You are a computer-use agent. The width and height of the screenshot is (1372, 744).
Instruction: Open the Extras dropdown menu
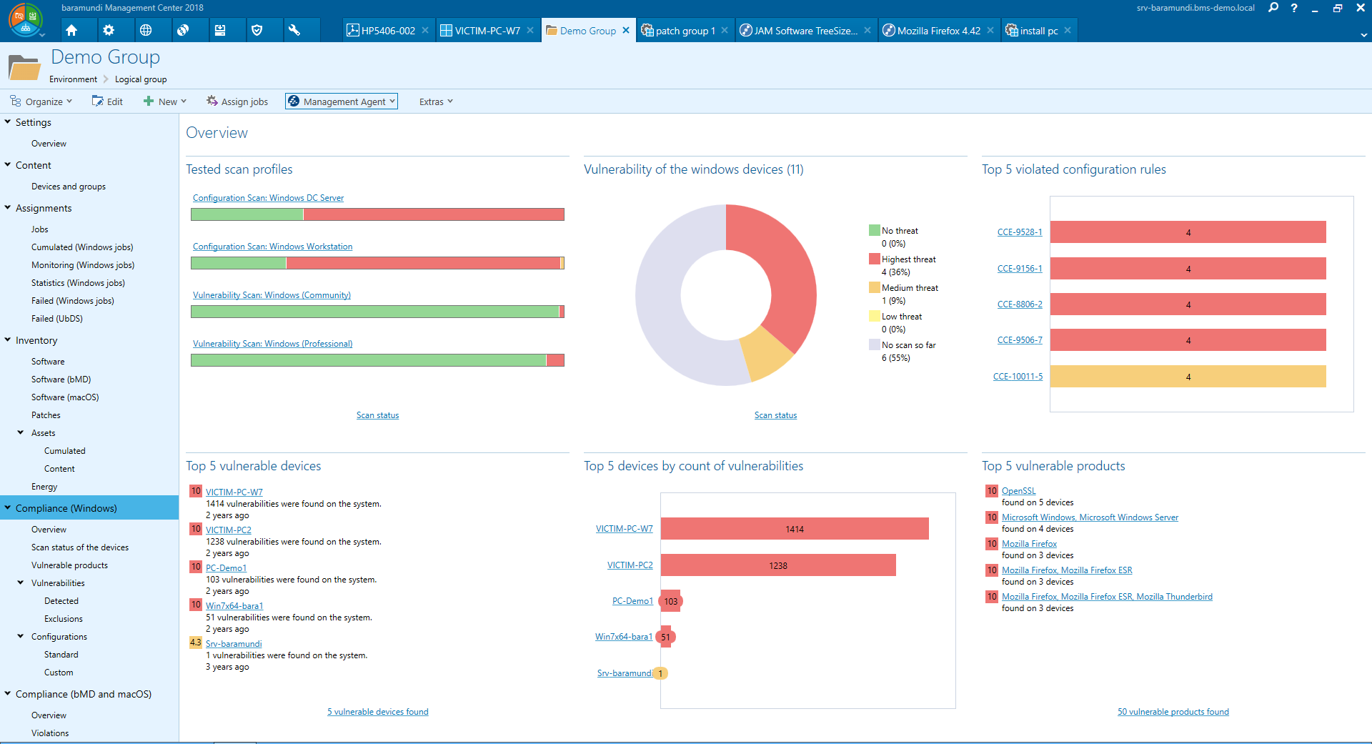(436, 101)
